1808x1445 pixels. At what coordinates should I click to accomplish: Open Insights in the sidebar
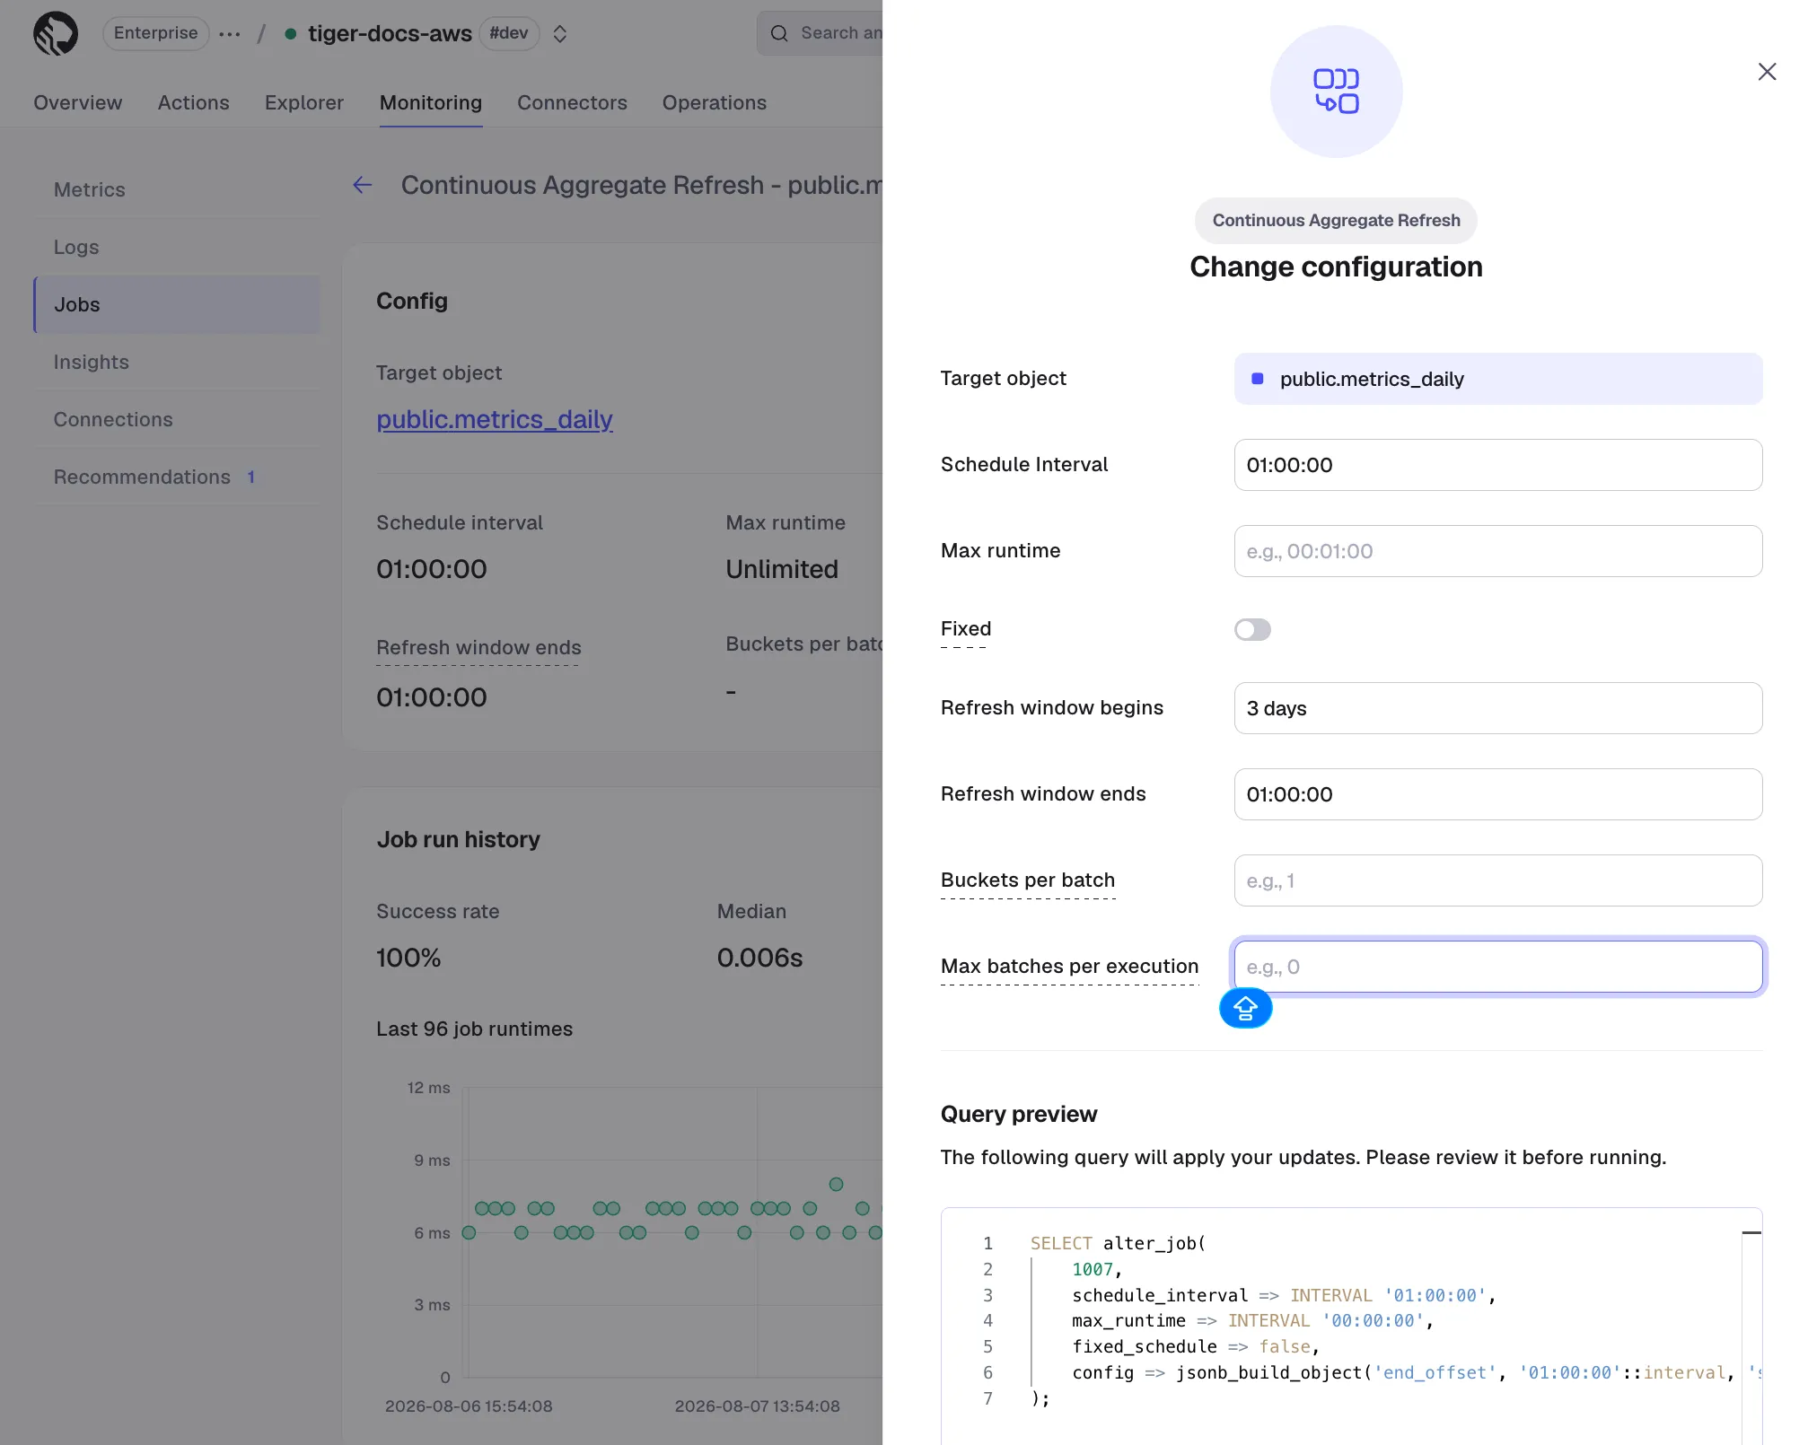pyautogui.click(x=177, y=362)
